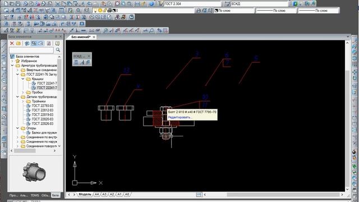Toggle the layer freeze sun icon
Screen dimensions: 359x202
click(100, 10)
